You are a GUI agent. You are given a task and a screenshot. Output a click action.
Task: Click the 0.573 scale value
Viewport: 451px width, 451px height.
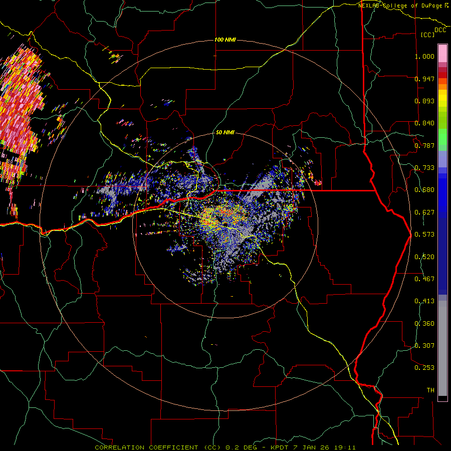click(424, 235)
